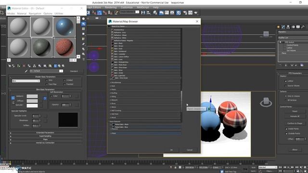Expand the Extended Parameters rollout

tap(45, 133)
